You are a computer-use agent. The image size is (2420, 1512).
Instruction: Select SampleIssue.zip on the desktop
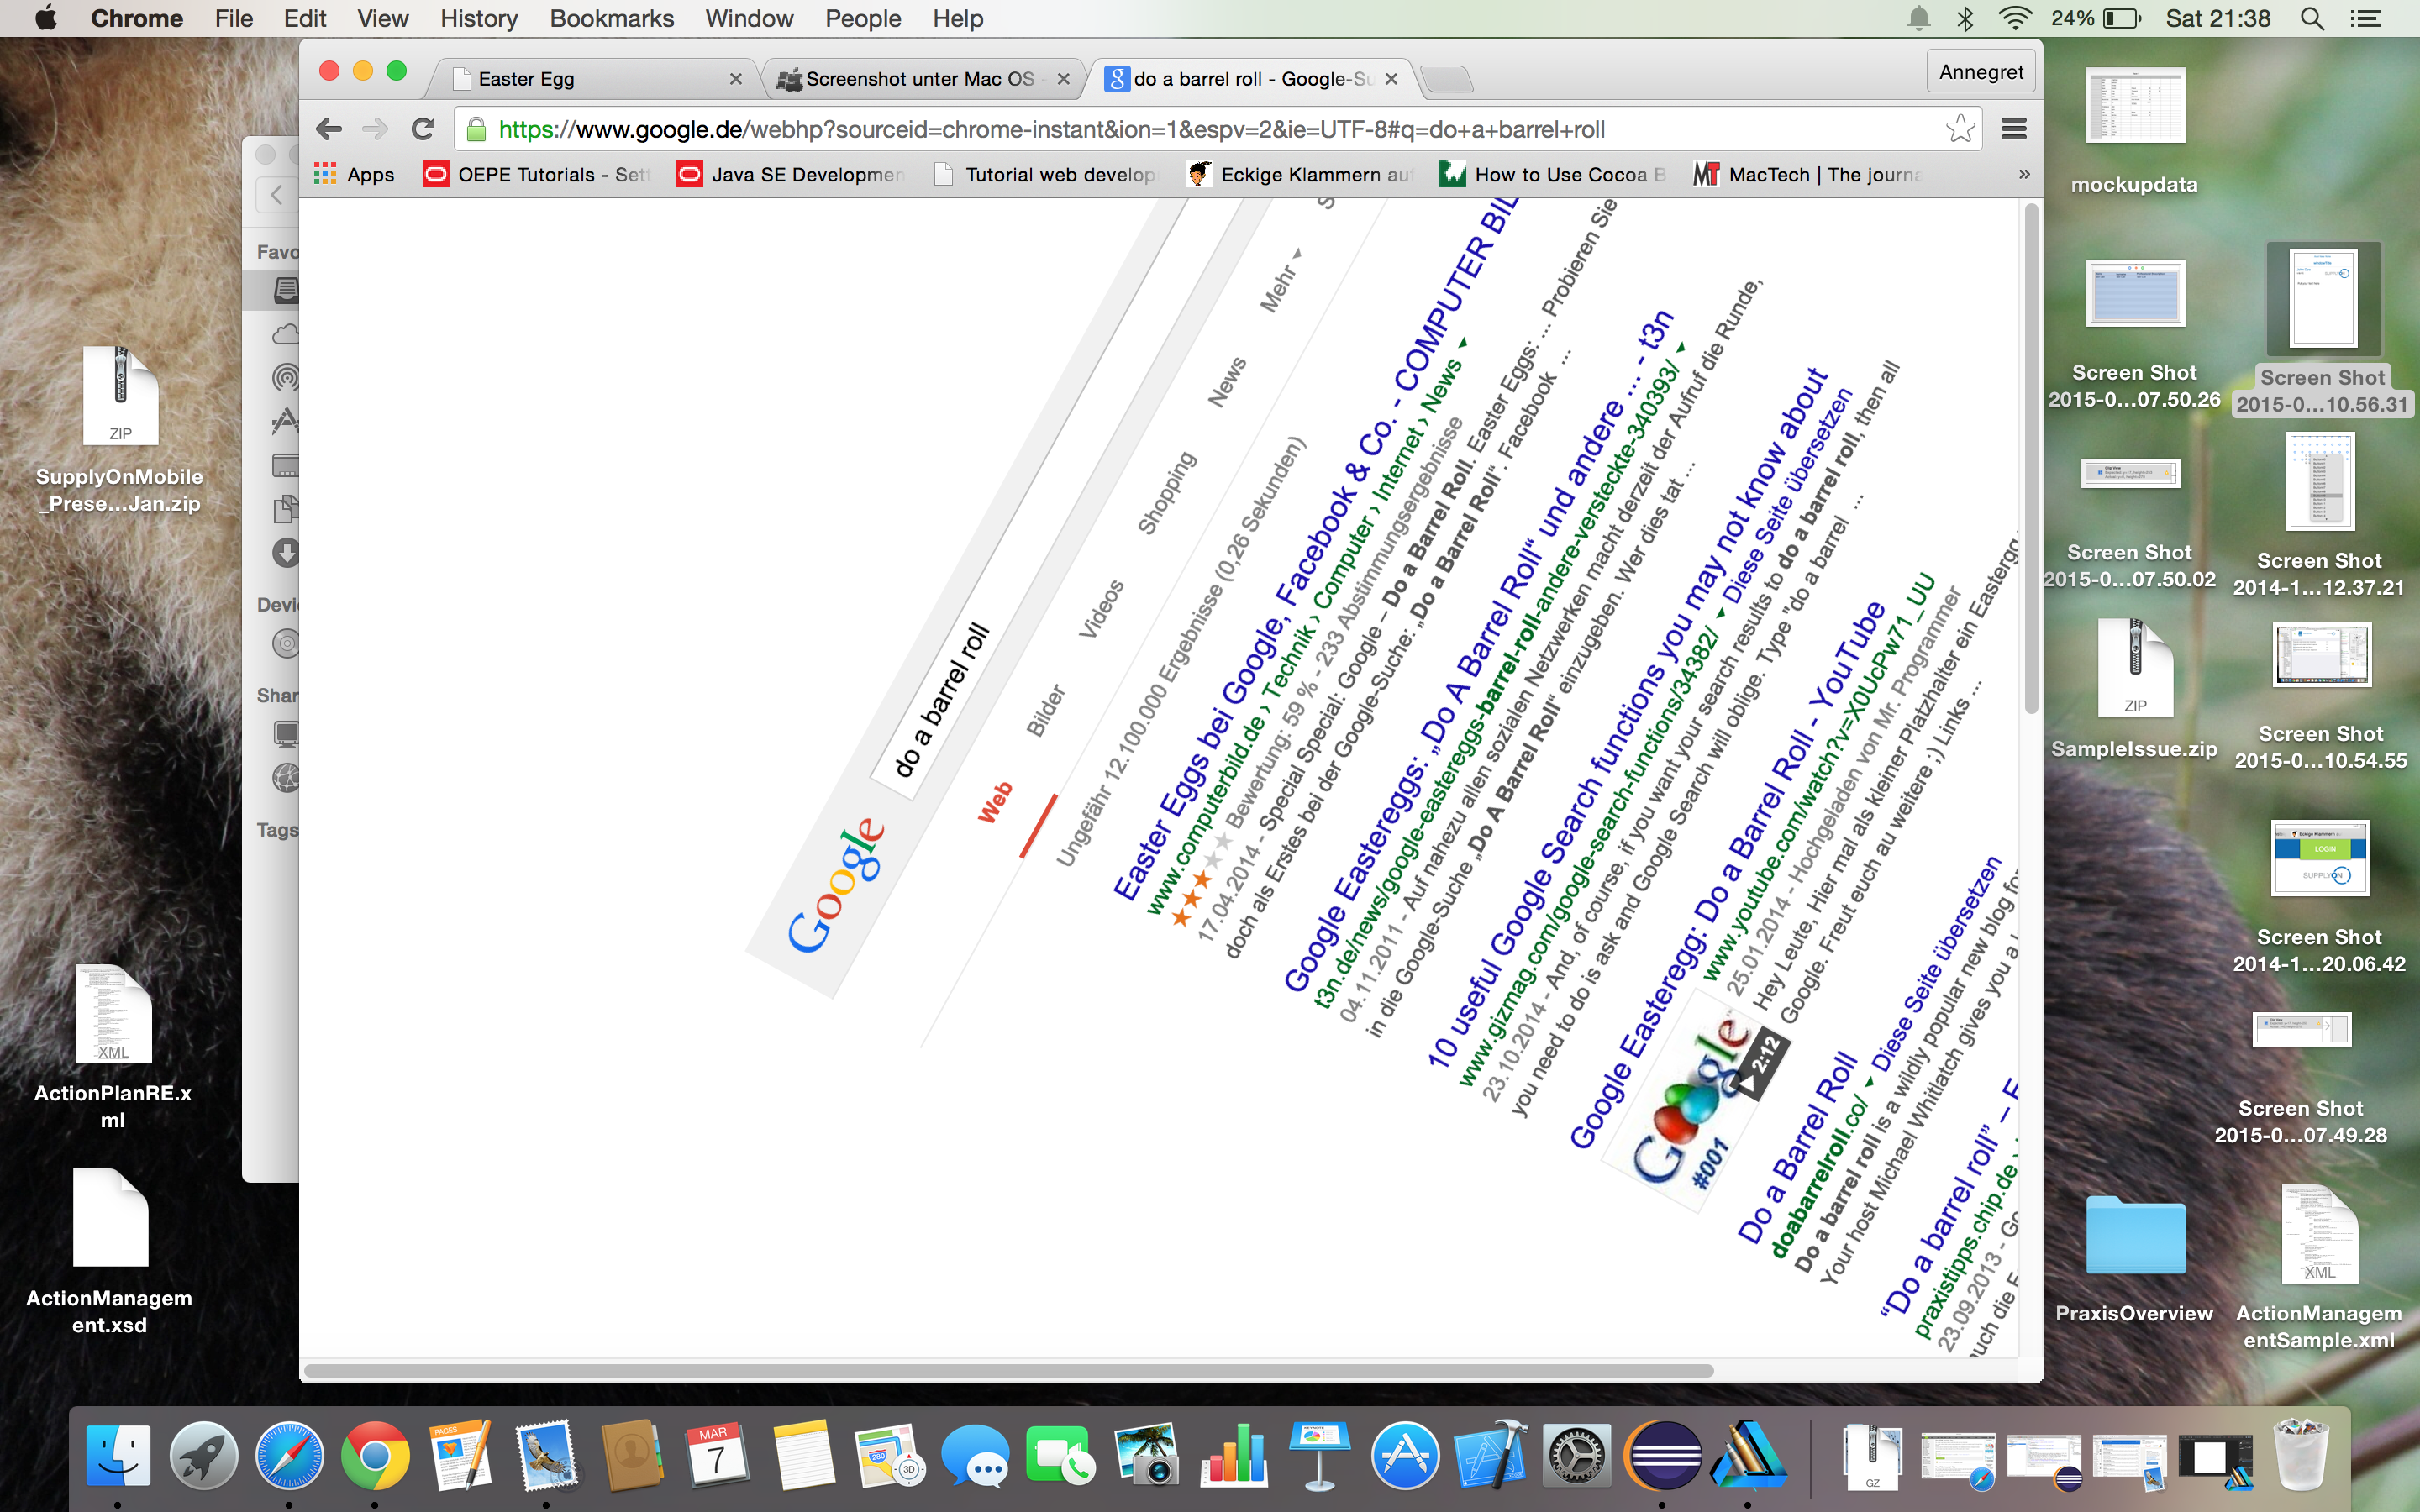(2134, 690)
